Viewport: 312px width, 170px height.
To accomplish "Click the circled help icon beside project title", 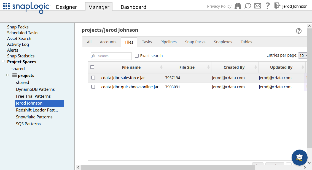I will (x=298, y=31).
